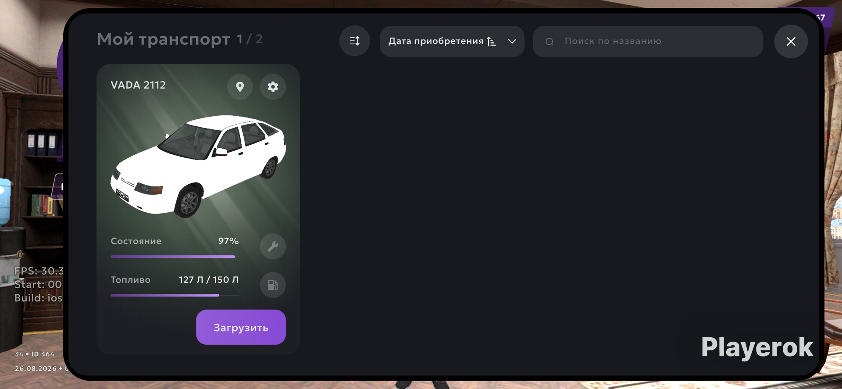This screenshot has width=842, height=389.
Task: Tap the fuel pump refuel icon
Action: [273, 285]
